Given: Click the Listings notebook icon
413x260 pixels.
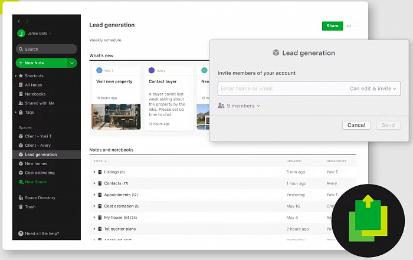Looking at the screenshot, I should point(100,172).
